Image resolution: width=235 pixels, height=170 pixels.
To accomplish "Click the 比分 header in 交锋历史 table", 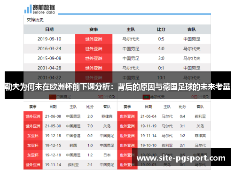I will tap(161, 29).
